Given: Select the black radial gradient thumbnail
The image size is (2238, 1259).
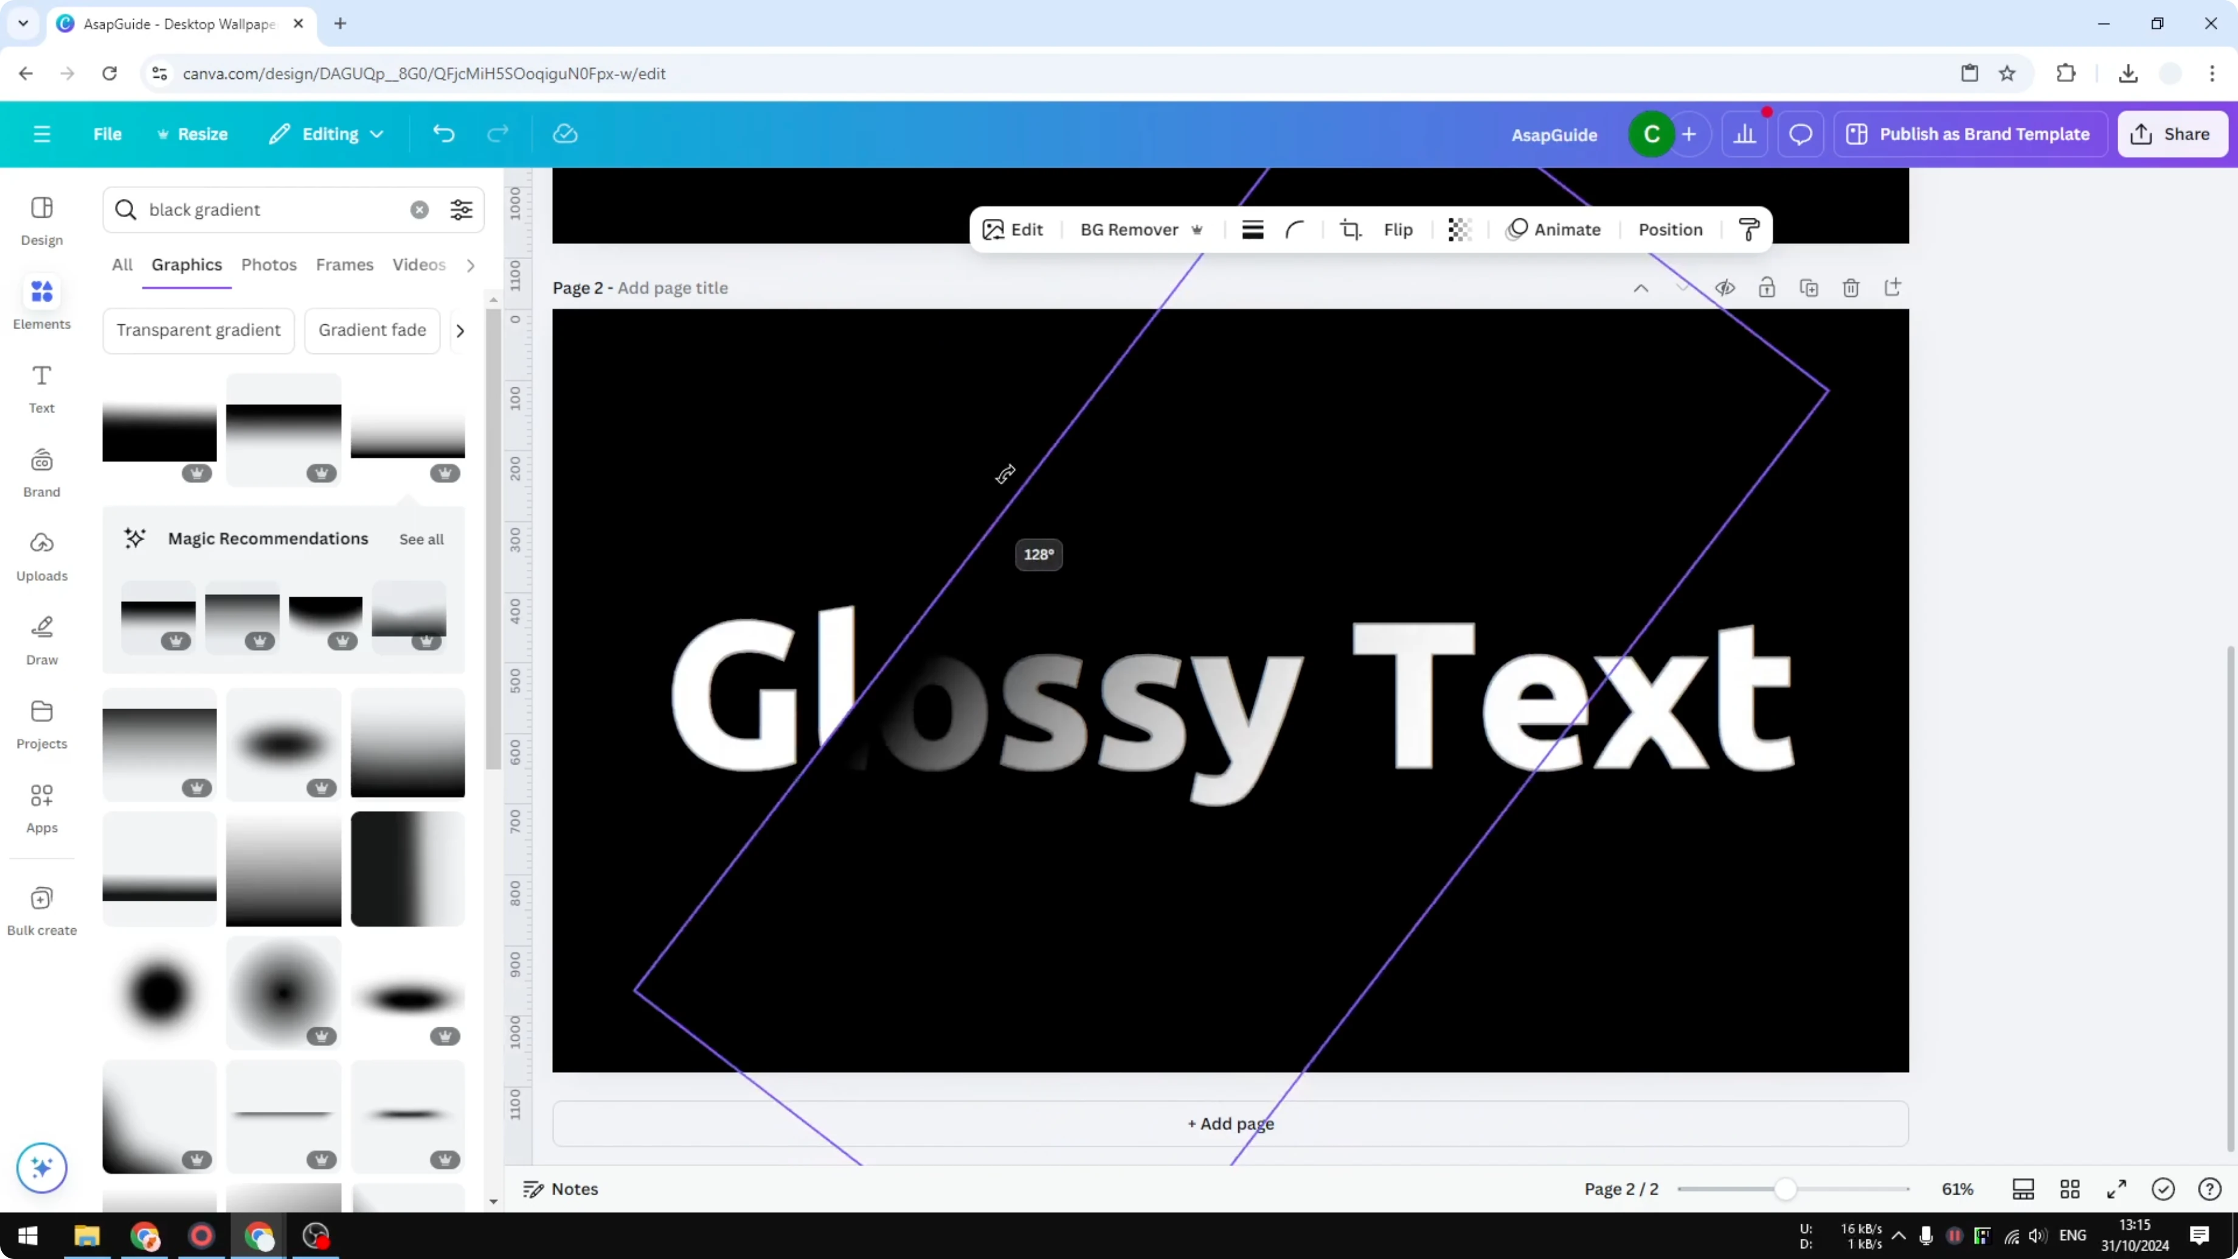Looking at the screenshot, I should (158, 993).
